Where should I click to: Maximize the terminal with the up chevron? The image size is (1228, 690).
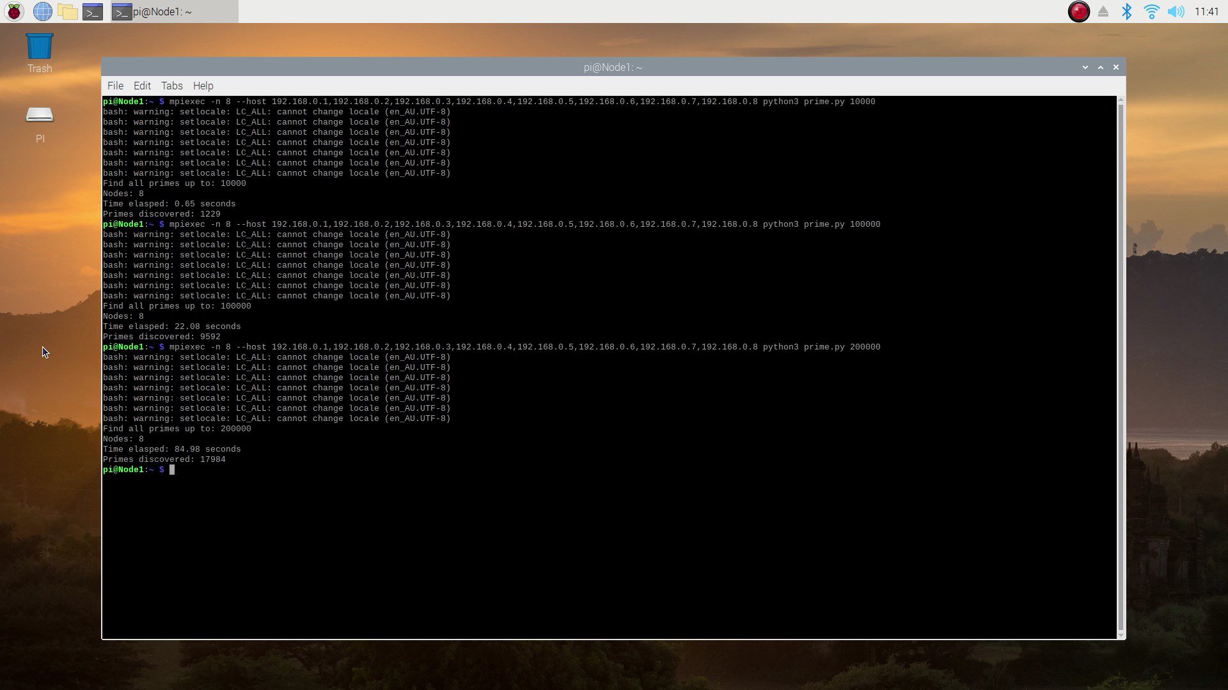click(x=1101, y=67)
